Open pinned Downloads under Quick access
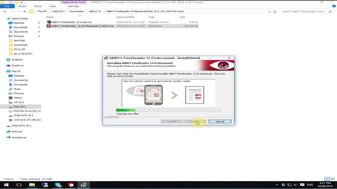This screenshot has width=337, height=189. (x=21, y=27)
